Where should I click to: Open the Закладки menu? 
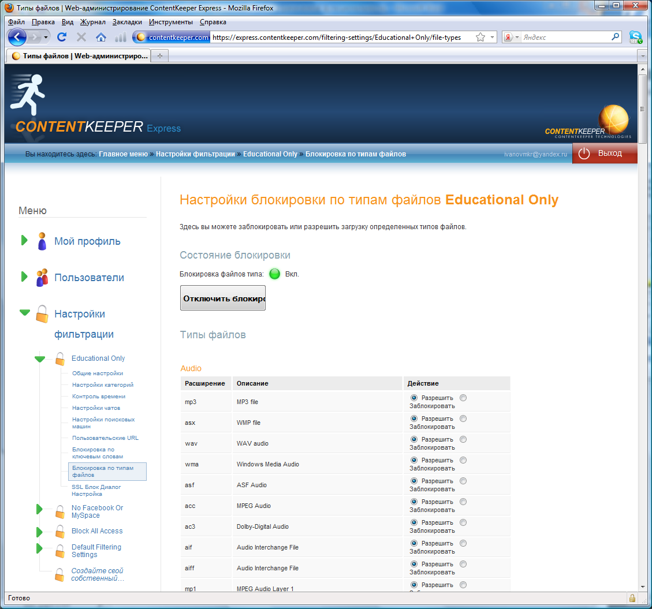point(127,22)
